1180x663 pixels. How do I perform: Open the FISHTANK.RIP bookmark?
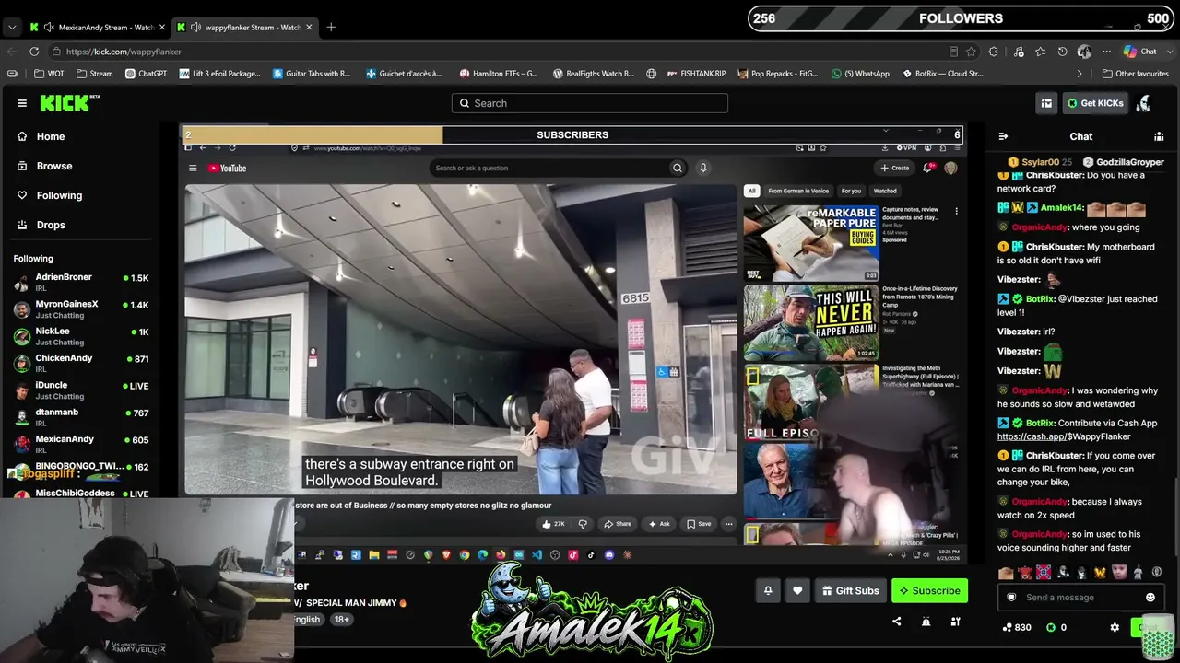pos(696,74)
